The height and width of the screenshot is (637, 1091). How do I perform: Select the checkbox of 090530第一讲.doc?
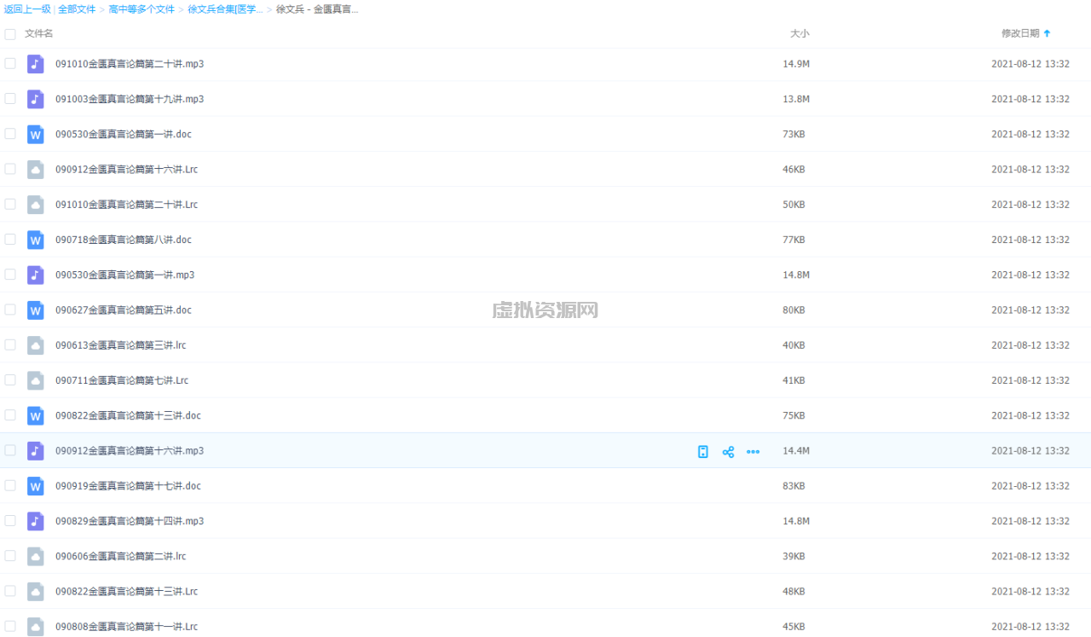[x=10, y=134]
